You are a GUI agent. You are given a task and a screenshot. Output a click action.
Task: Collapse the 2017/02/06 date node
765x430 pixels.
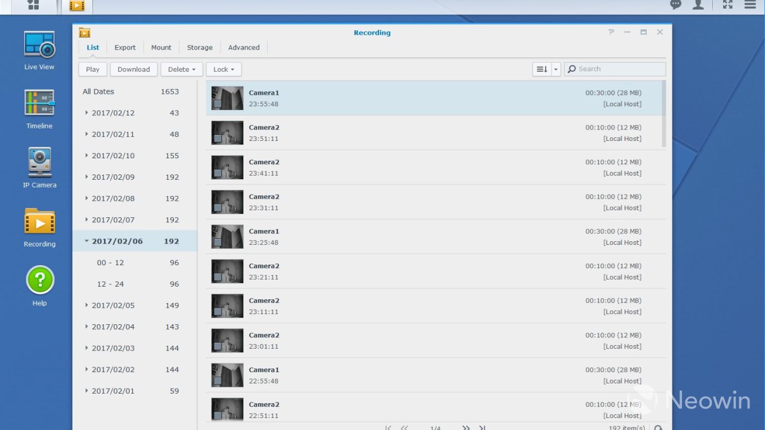(87, 241)
